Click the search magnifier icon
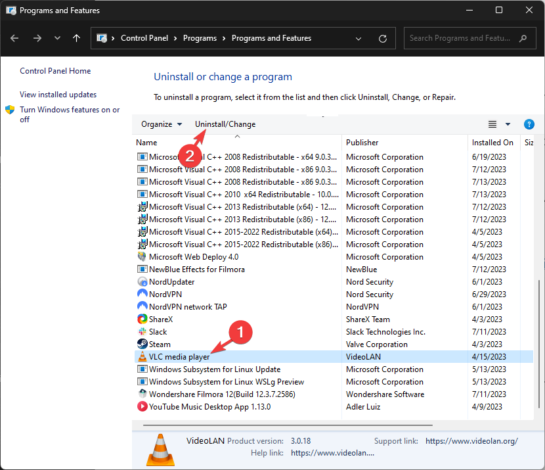 (523, 38)
